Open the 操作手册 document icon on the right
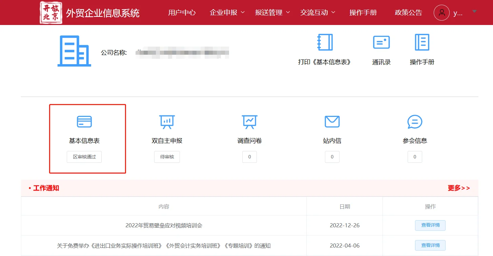493x256 pixels. 422,42
